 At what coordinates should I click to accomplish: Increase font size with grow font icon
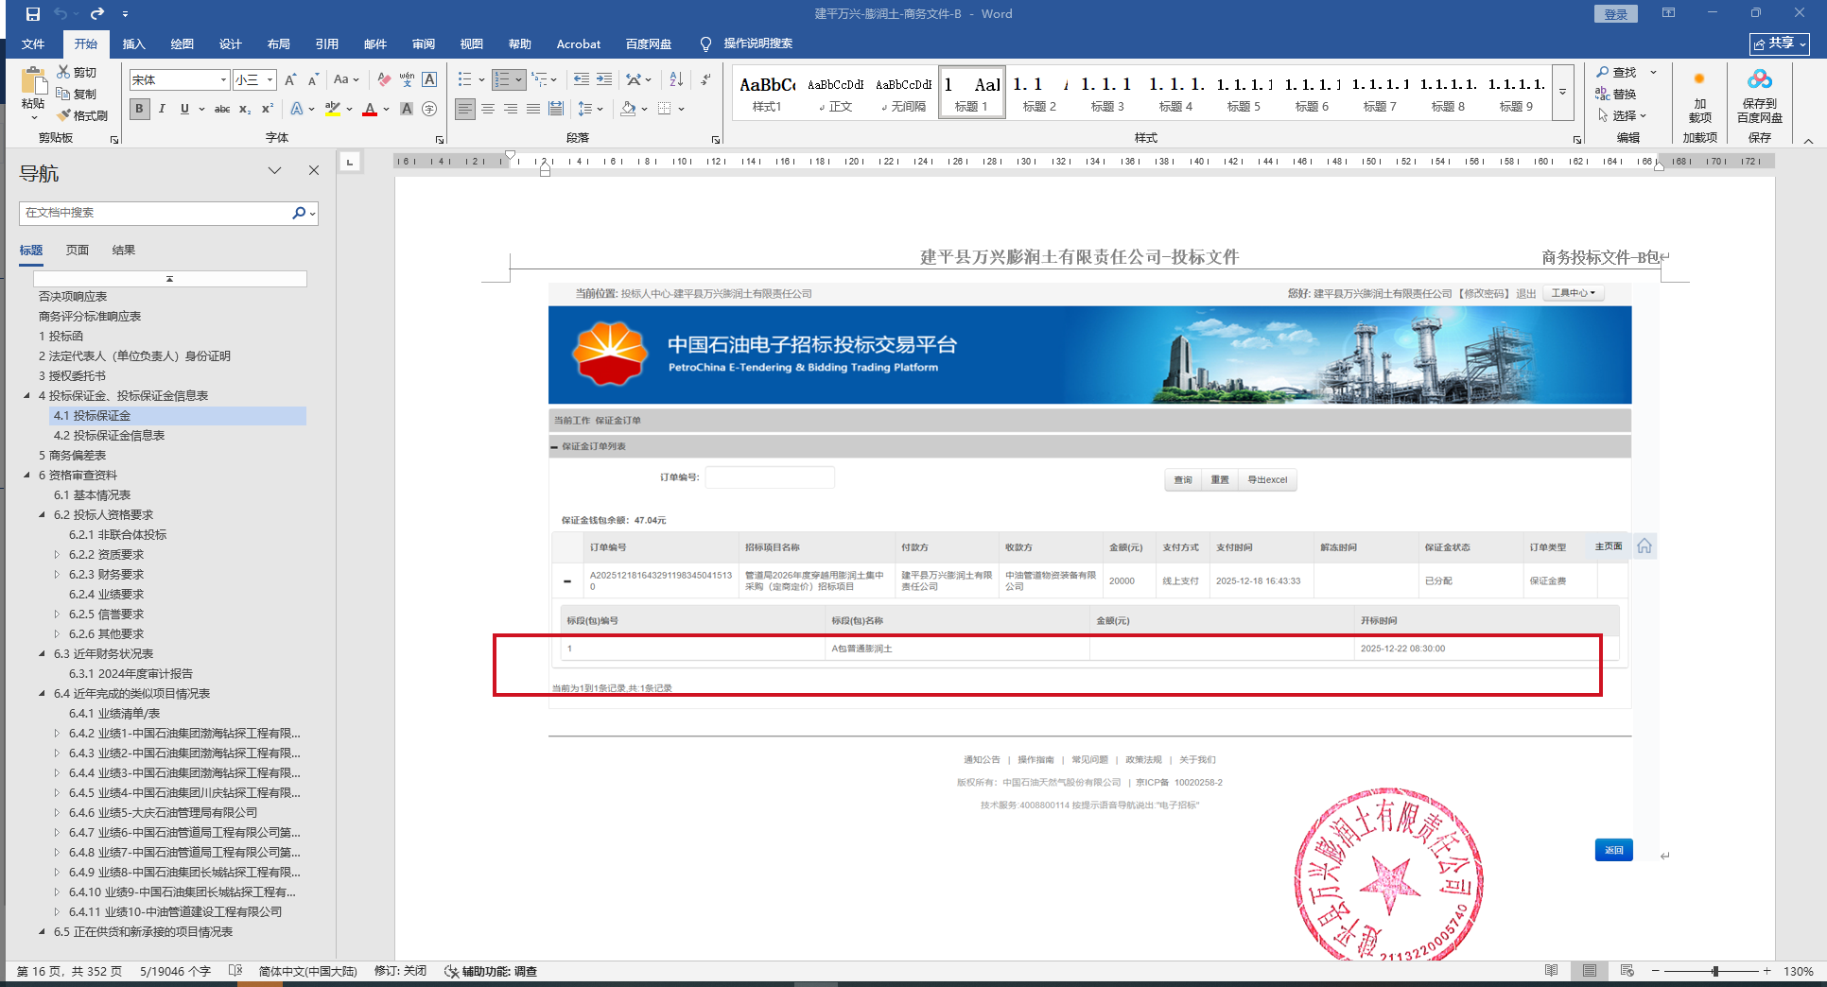click(x=290, y=80)
